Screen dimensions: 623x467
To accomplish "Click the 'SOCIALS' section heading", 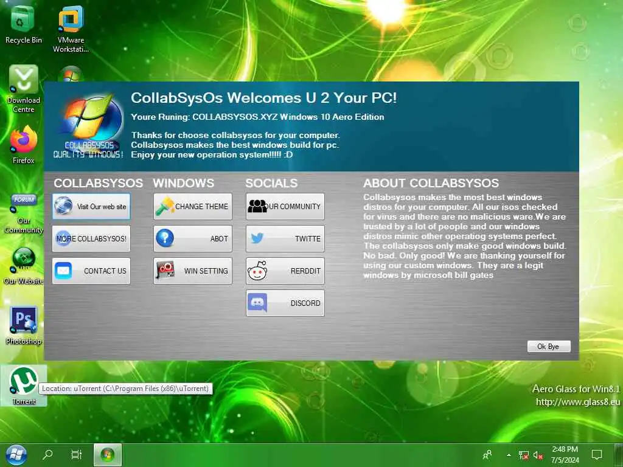I will [271, 183].
